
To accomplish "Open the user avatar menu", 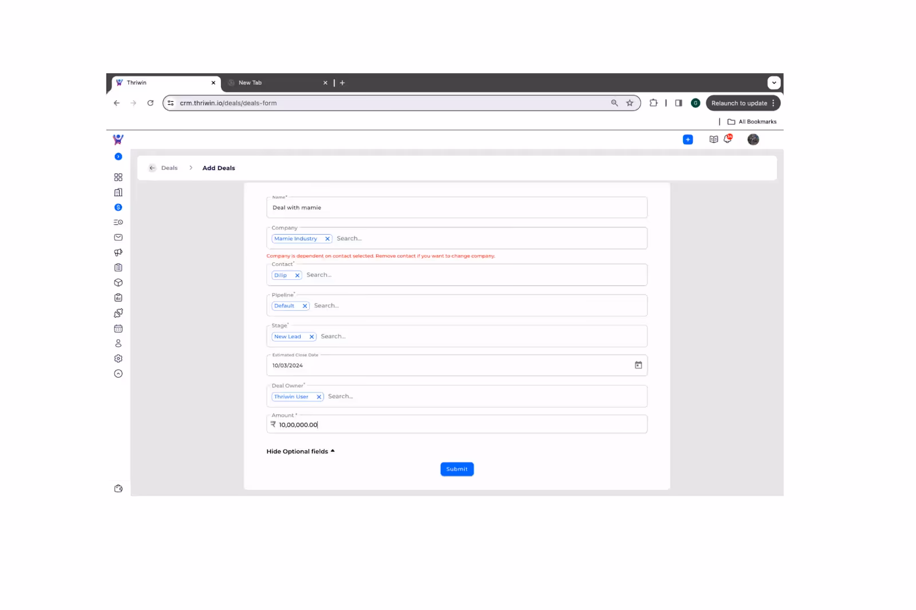I will [753, 140].
